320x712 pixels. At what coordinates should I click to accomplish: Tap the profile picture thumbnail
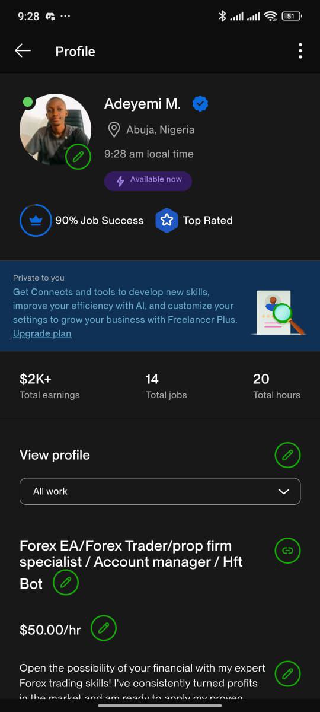(55, 129)
